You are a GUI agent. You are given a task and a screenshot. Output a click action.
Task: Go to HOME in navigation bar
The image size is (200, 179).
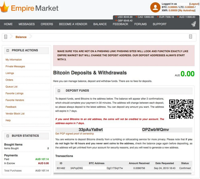coord(8,24)
